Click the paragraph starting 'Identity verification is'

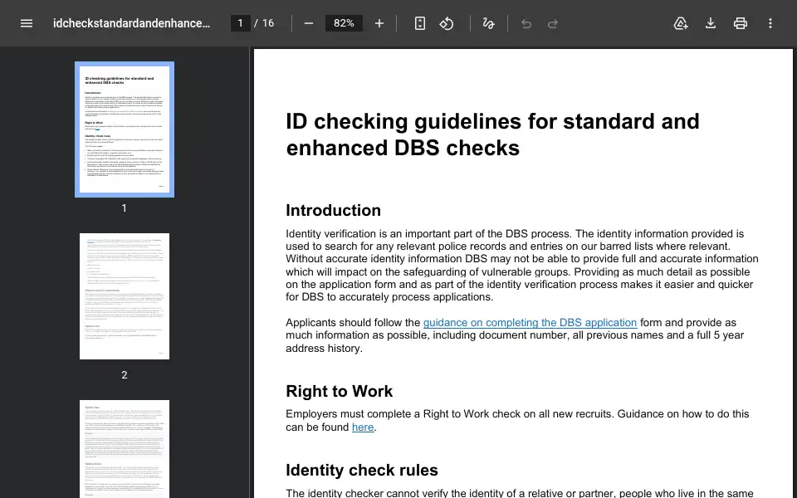point(522,266)
